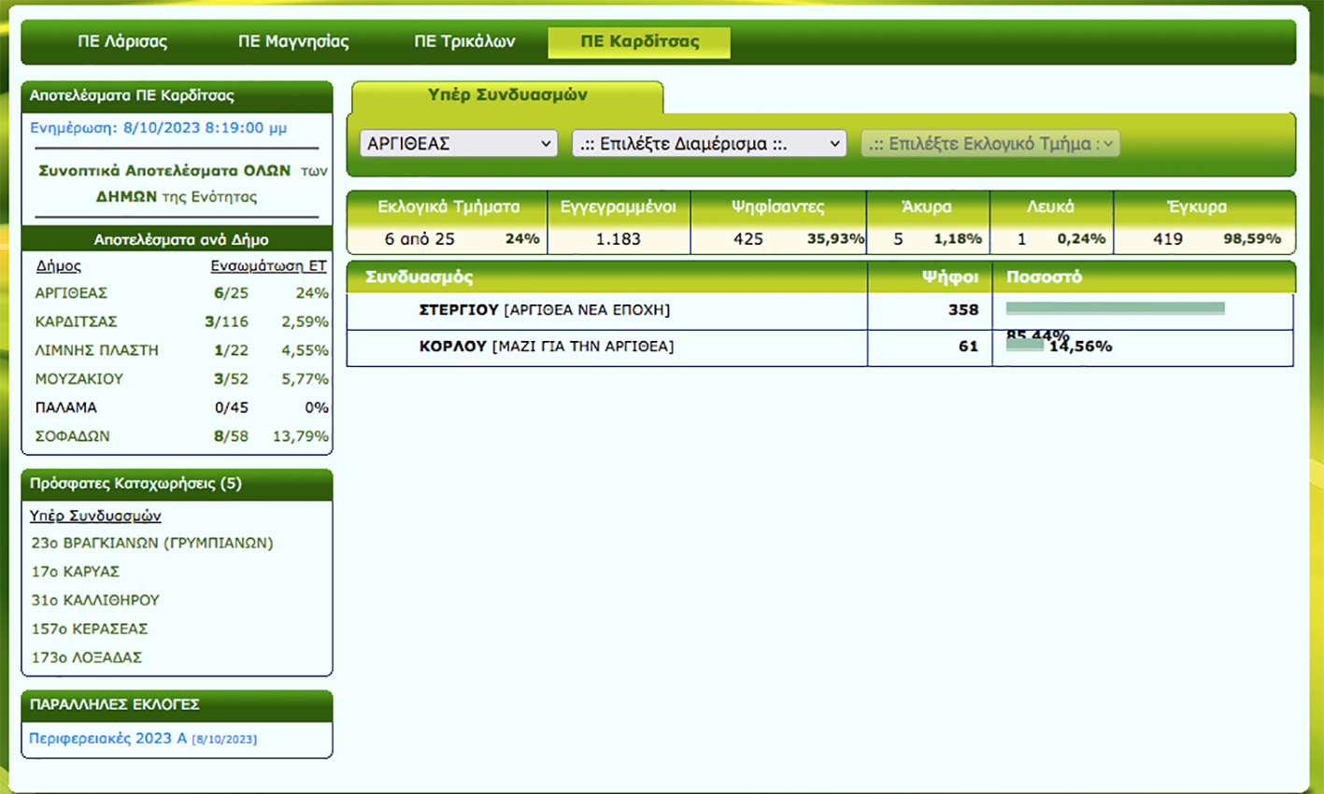This screenshot has width=1324, height=794.
Task: Open the Υπέρ Συνδυασμών tab
Action: pos(507,95)
